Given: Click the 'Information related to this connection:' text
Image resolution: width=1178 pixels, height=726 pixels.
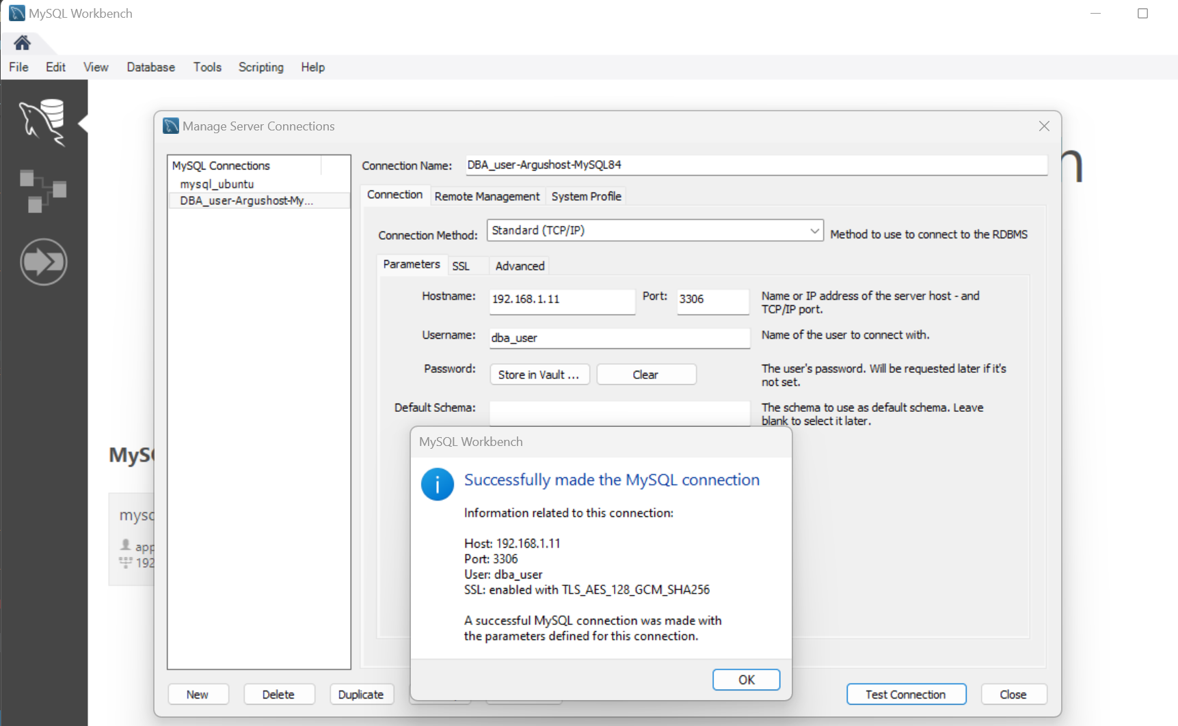Looking at the screenshot, I should 569,513.
